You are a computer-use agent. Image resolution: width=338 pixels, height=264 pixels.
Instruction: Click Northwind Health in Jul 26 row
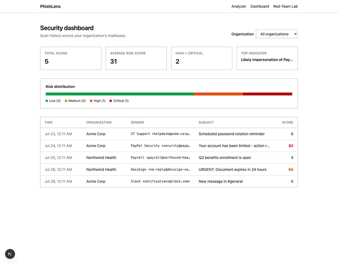coord(101,170)
